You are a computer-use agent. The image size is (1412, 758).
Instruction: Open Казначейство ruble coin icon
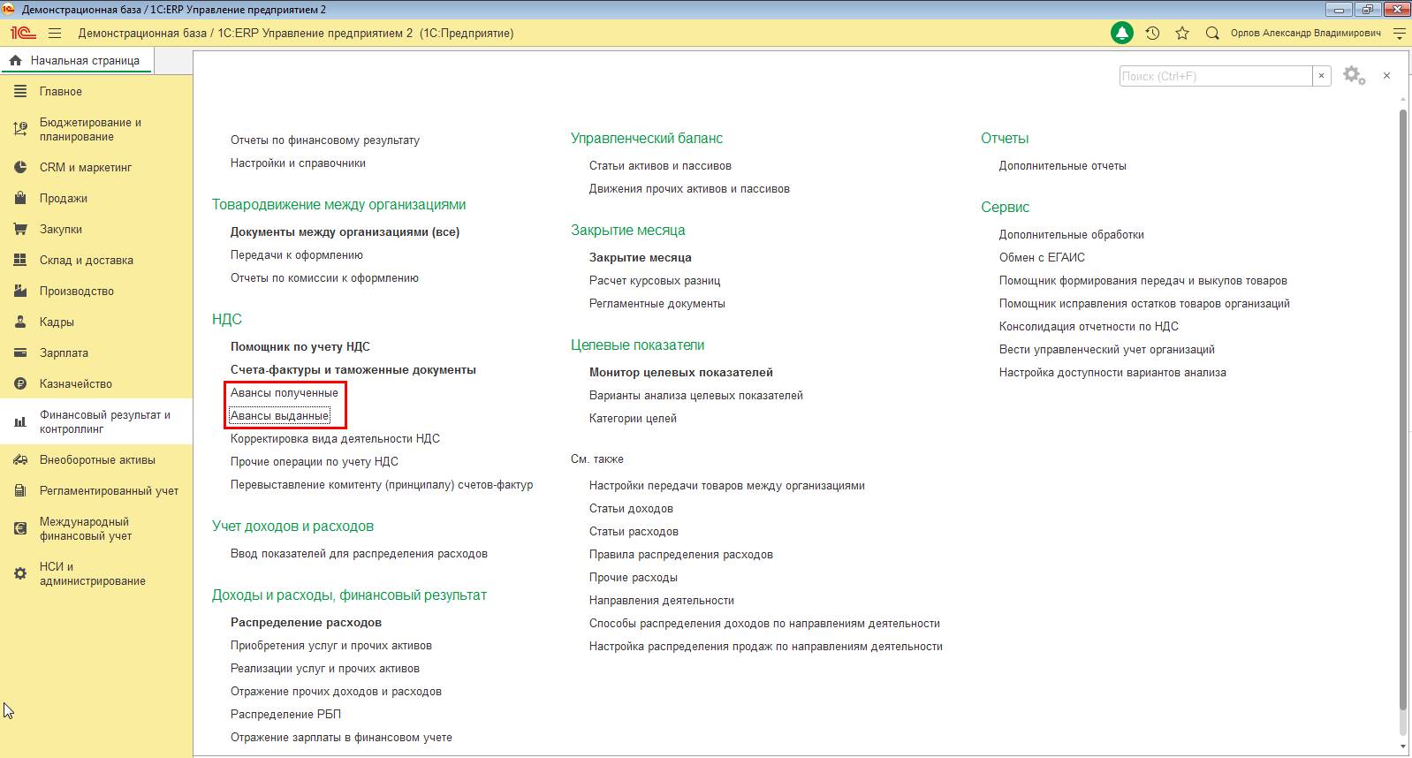pos(20,384)
